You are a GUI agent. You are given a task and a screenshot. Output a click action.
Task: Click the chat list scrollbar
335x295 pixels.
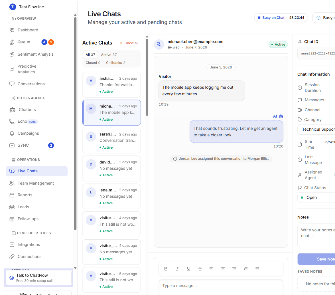tap(147, 77)
